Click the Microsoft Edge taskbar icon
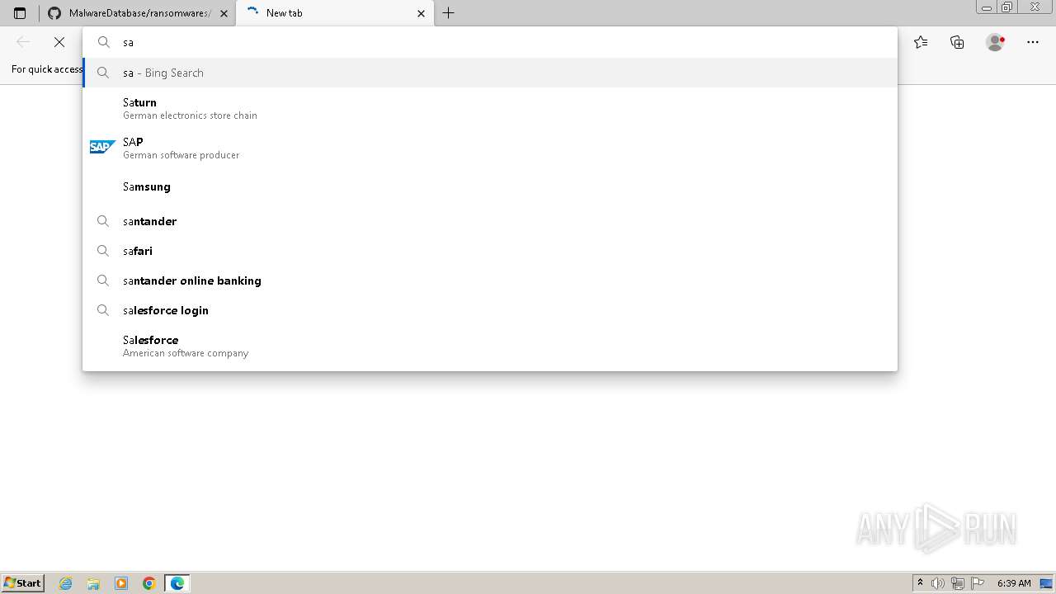Viewport: 1056px width, 594px height. point(177,583)
